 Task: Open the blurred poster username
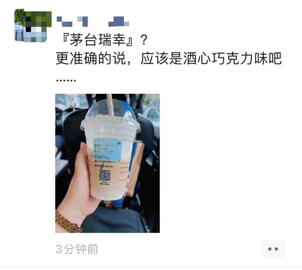click(93, 21)
